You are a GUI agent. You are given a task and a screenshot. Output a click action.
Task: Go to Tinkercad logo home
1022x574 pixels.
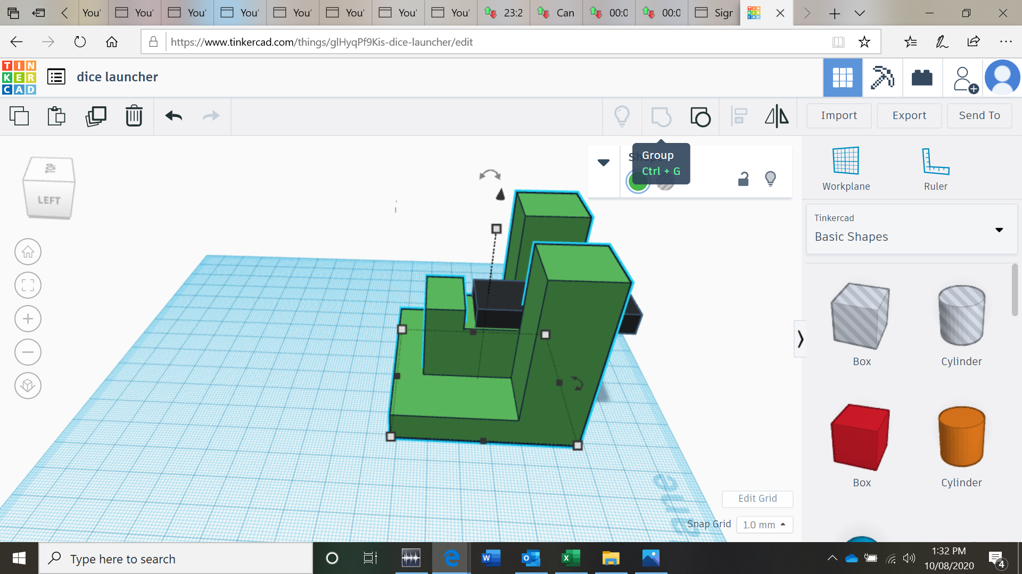click(x=19, y=78)
